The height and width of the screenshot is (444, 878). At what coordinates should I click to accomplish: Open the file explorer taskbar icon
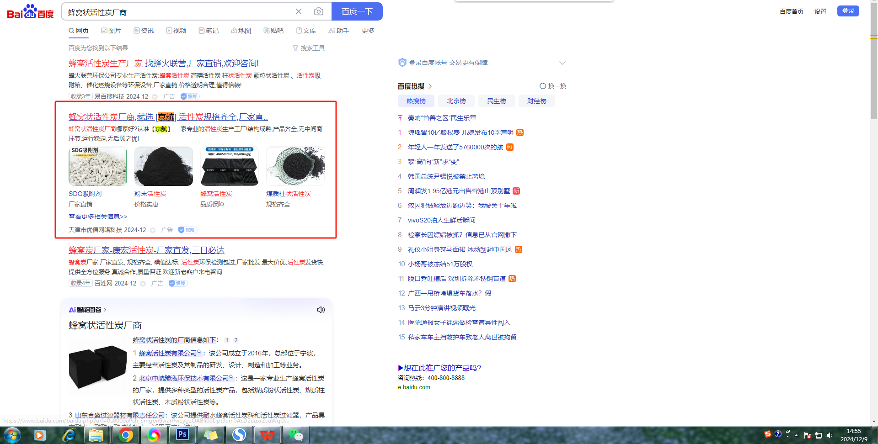pos(96,435)
